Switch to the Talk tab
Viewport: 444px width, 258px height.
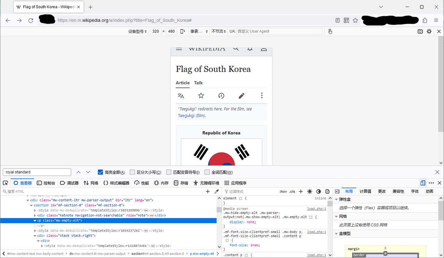coord(198,83)
